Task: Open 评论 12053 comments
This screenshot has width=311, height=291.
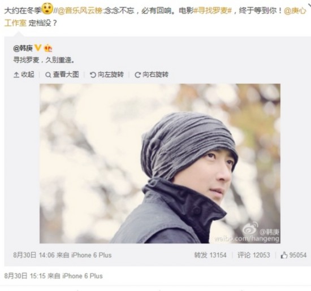Action: point(254,255)
